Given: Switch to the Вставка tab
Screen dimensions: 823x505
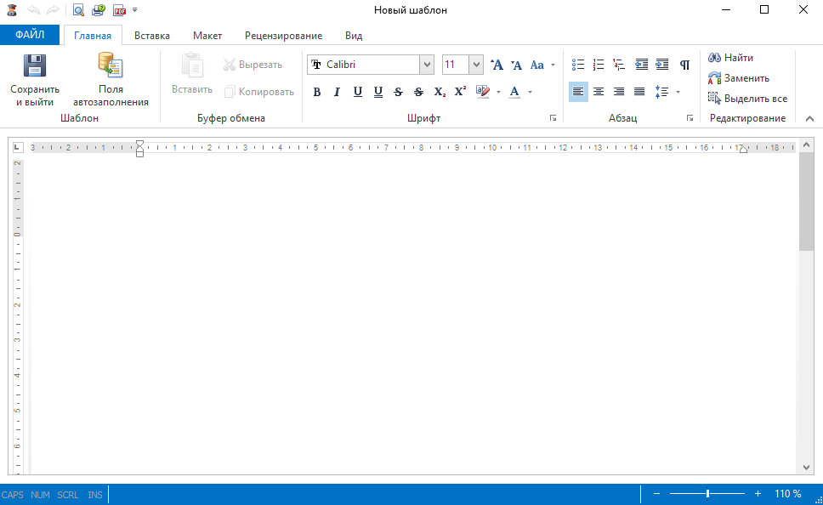Looking at the screenshot, I should tap(151, 36).
